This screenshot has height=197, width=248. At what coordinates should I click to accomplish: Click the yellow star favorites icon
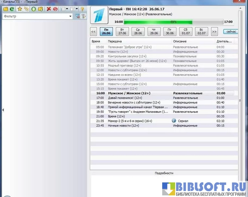[x=19, y=9]
